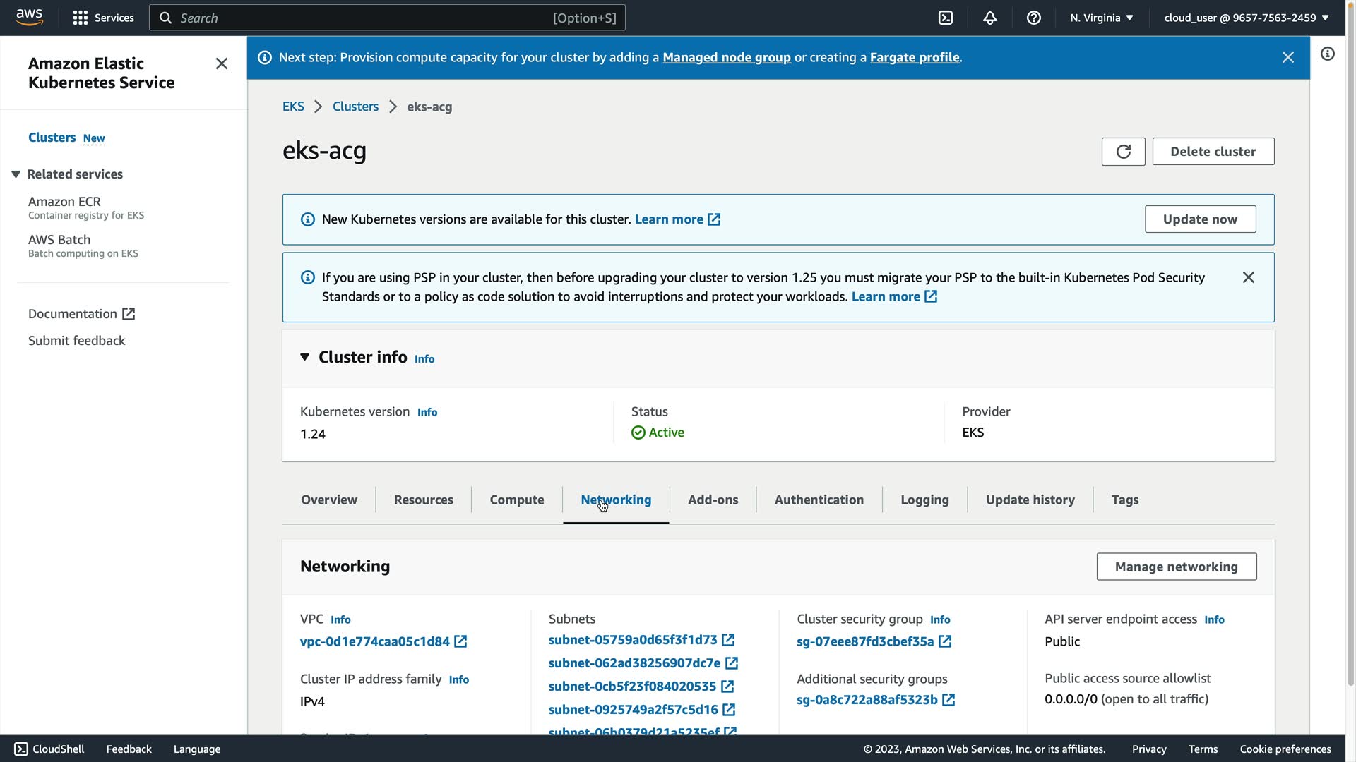Open VPC link external icon
This screenshot has height=762, width=1356.
coord(460,641)
